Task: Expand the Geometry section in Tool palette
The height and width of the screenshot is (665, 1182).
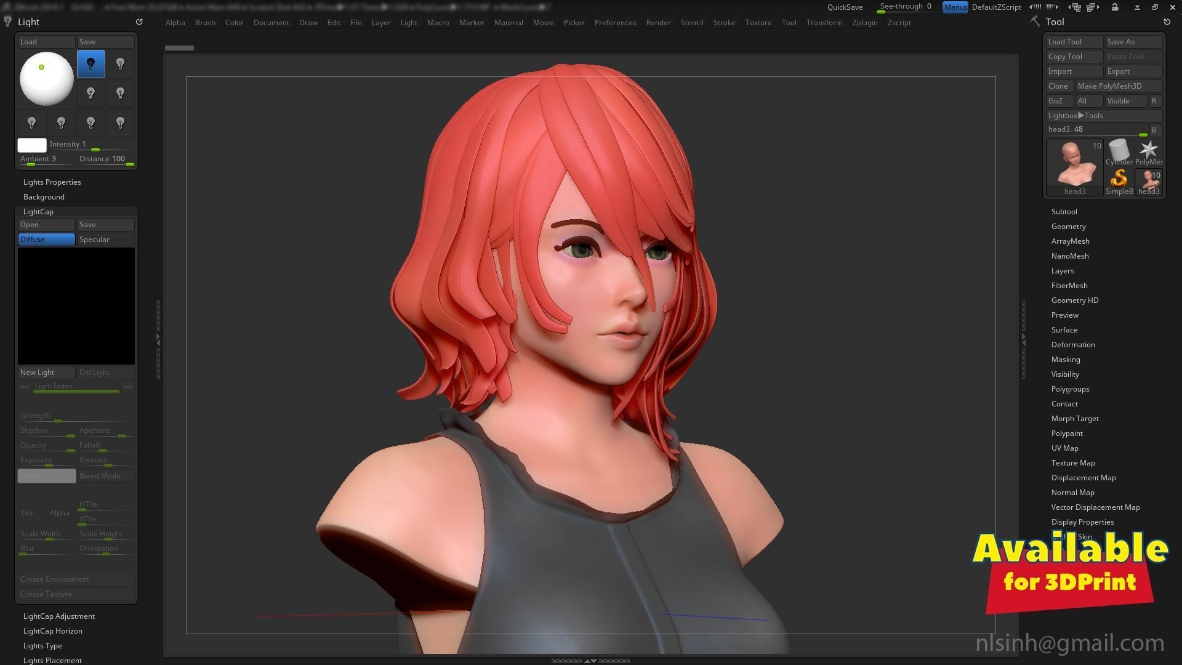Action: click(x=1068, y=227)
